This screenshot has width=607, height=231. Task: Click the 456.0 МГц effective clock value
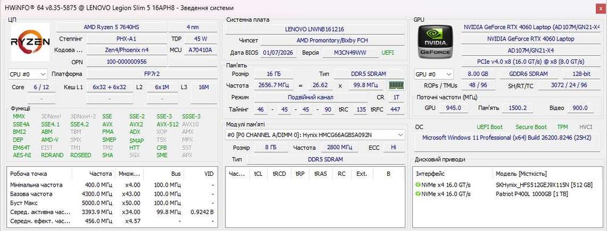(x=99, y=221)
